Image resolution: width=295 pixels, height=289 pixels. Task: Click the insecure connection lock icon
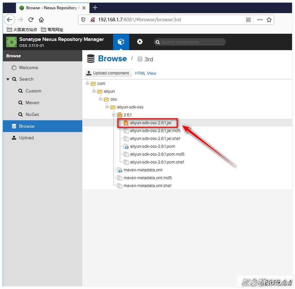(92, 20)
